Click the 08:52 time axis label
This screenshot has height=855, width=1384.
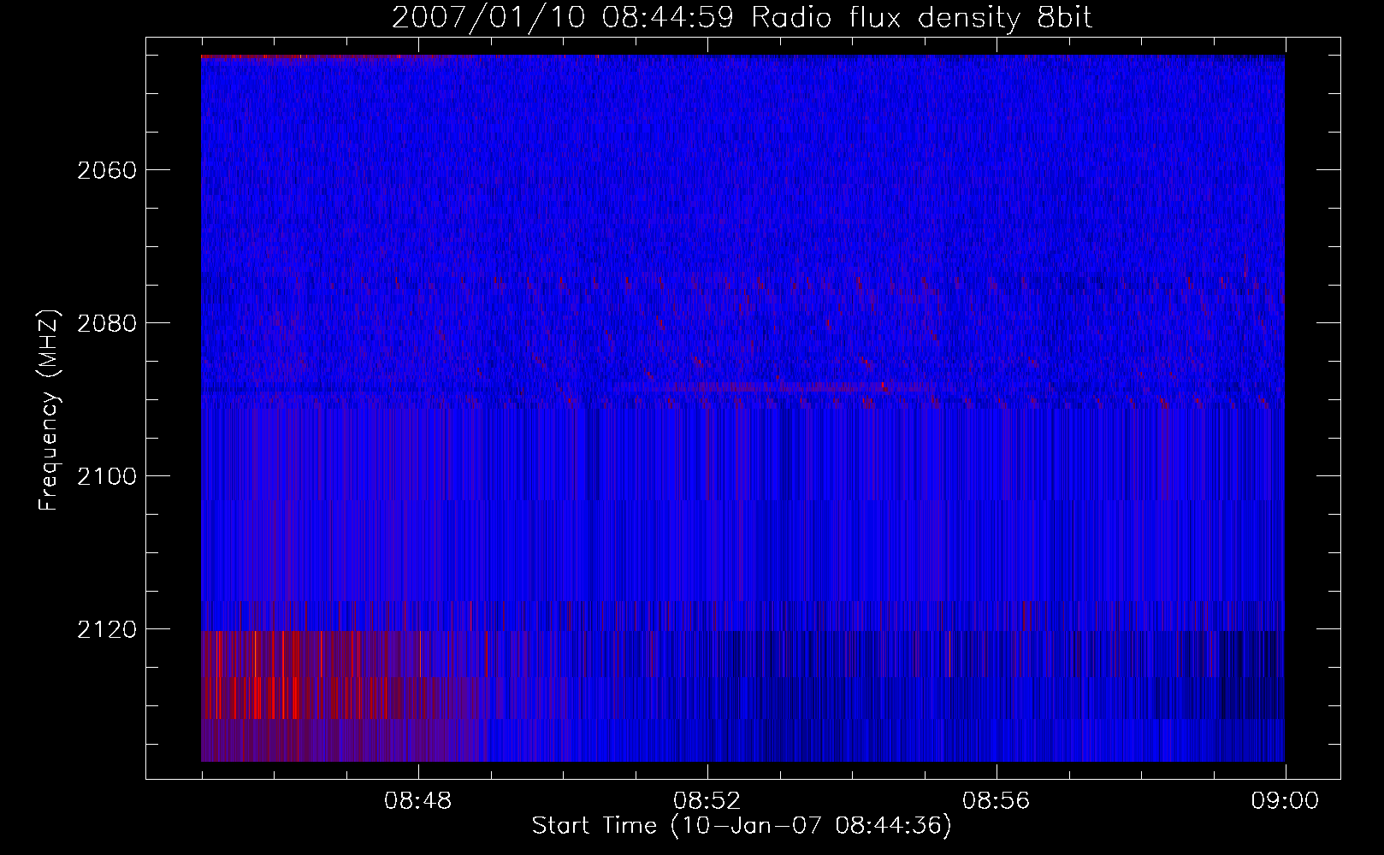(x=707, y=801)
